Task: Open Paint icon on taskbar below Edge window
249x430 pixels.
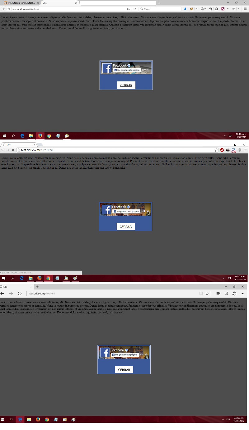Action: click(x=73, y=419)
